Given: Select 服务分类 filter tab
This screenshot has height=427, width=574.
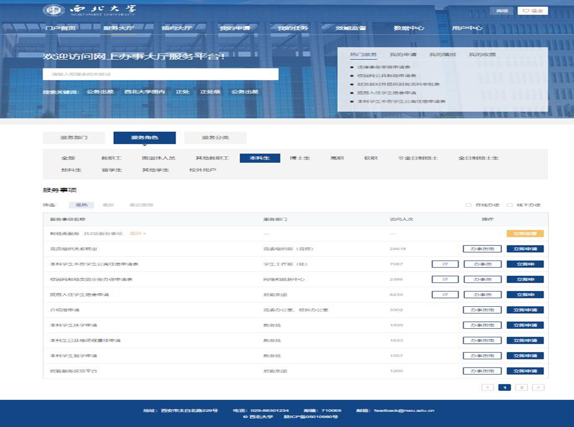Looking at the screenshot, I should (215, 138).
